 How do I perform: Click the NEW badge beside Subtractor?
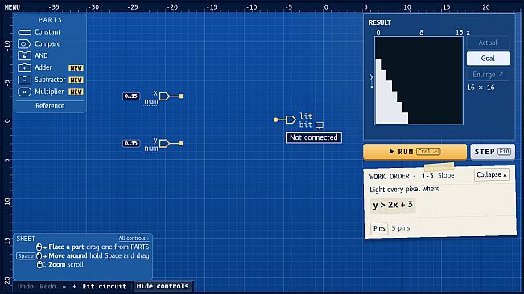tap(76, 80)
